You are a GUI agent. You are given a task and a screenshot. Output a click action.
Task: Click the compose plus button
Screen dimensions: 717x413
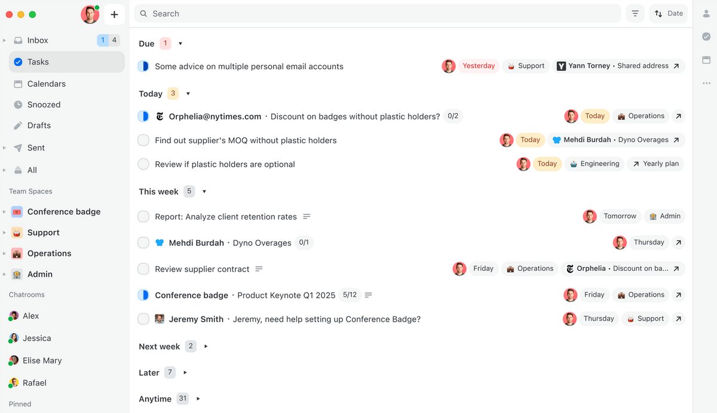coord(114,14)
